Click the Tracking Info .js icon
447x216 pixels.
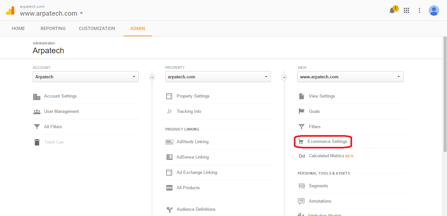point(169,111)
